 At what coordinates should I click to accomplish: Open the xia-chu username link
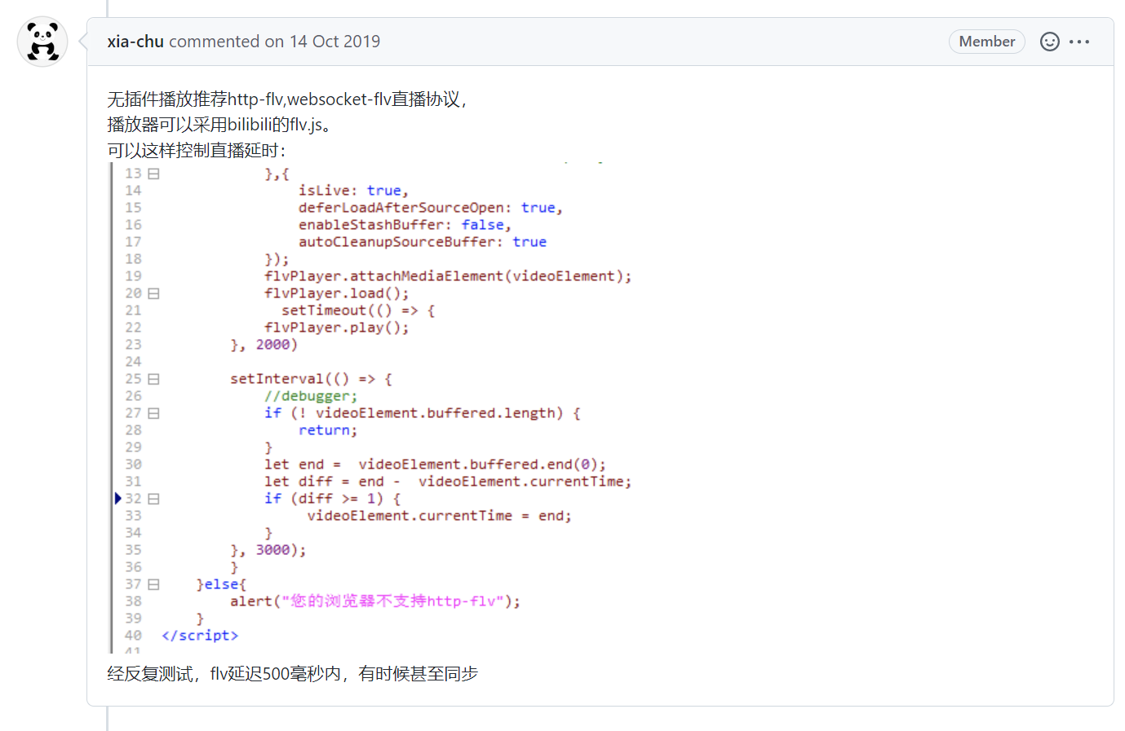click(x=135, y=42)
